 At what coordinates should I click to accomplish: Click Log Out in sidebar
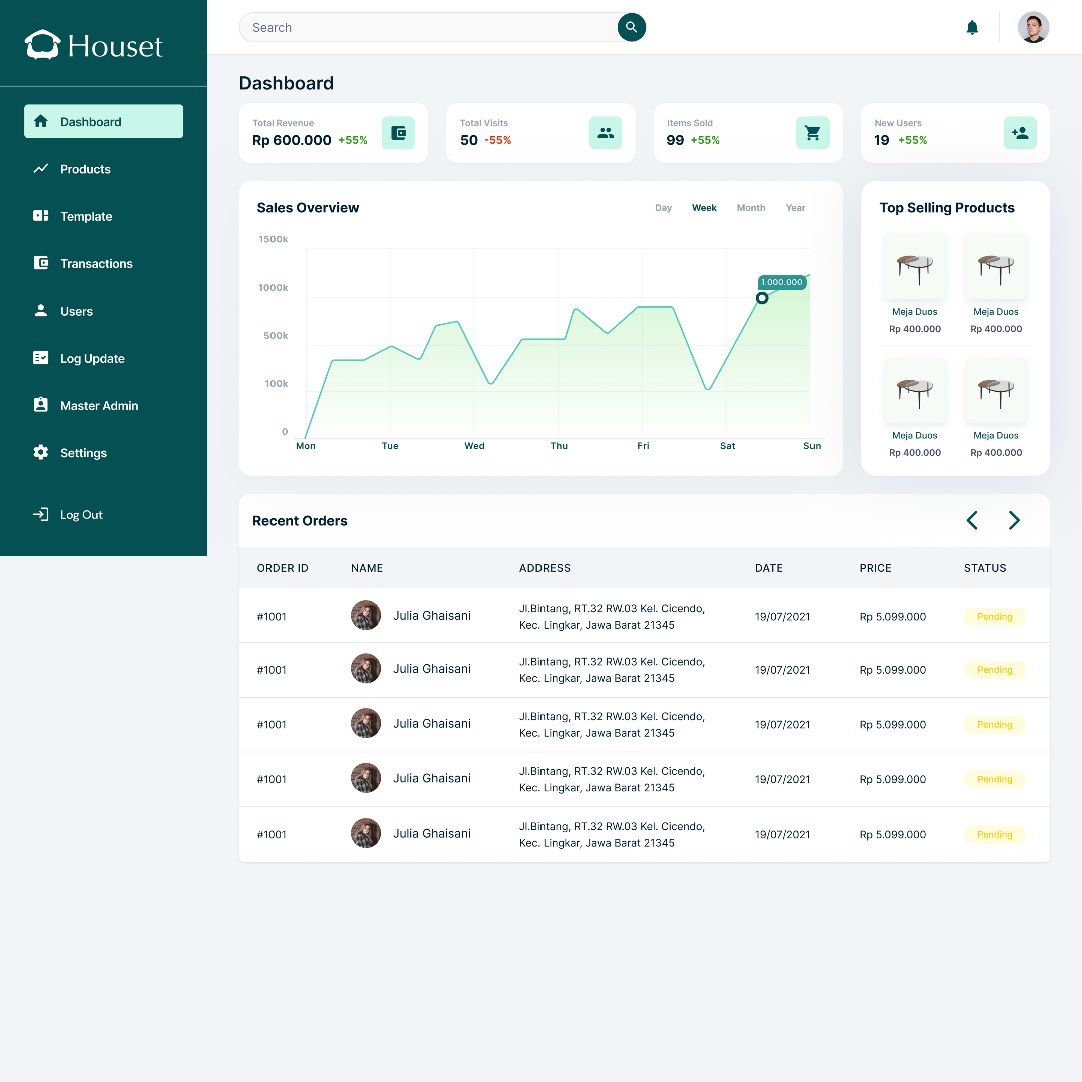click(81, 514)
